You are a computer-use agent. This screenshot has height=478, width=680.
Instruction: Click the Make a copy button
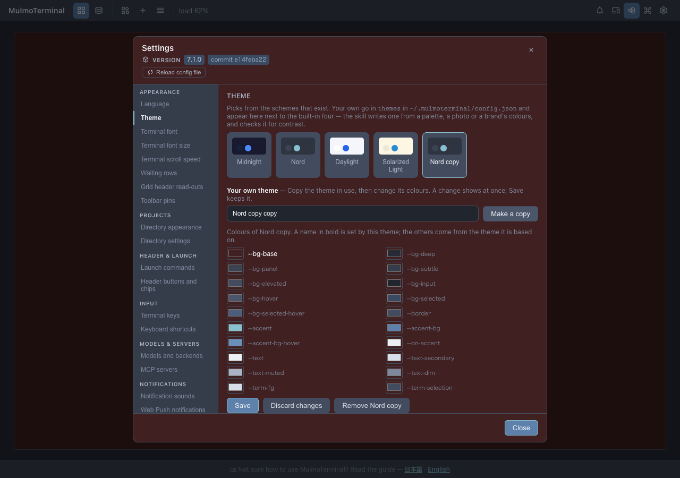(511, 214)
